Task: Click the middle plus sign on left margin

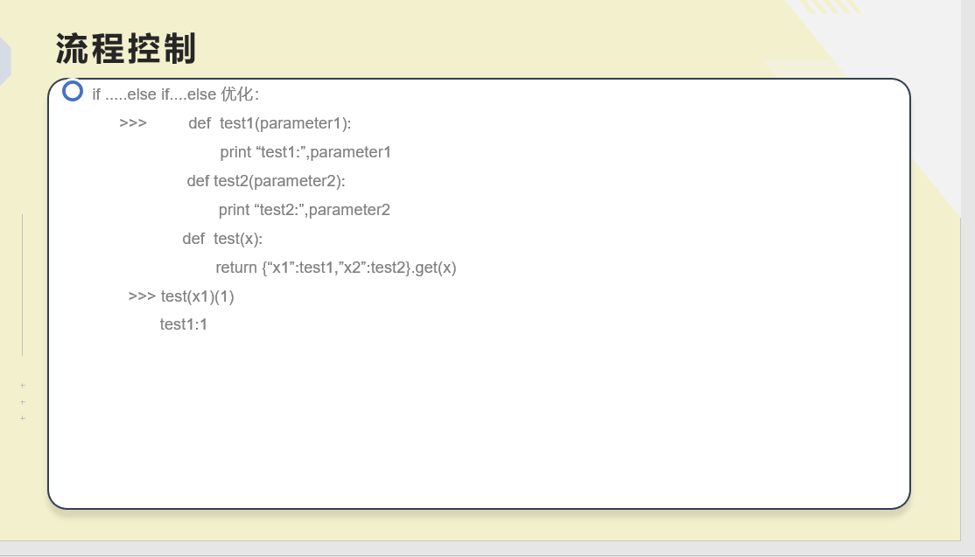Action: (x=23, y=402)
